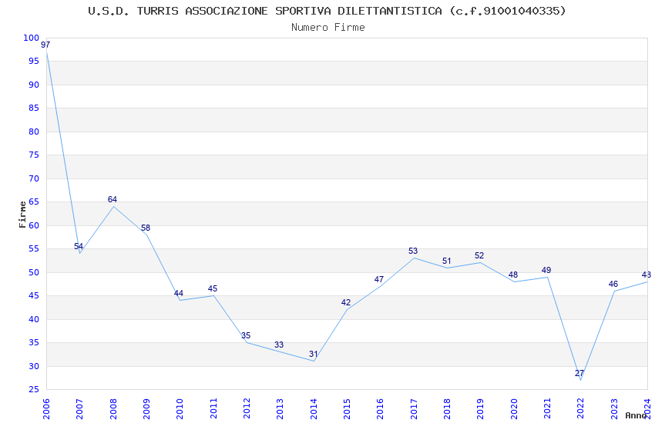Select data point label 47

click(x=379, y=279)
